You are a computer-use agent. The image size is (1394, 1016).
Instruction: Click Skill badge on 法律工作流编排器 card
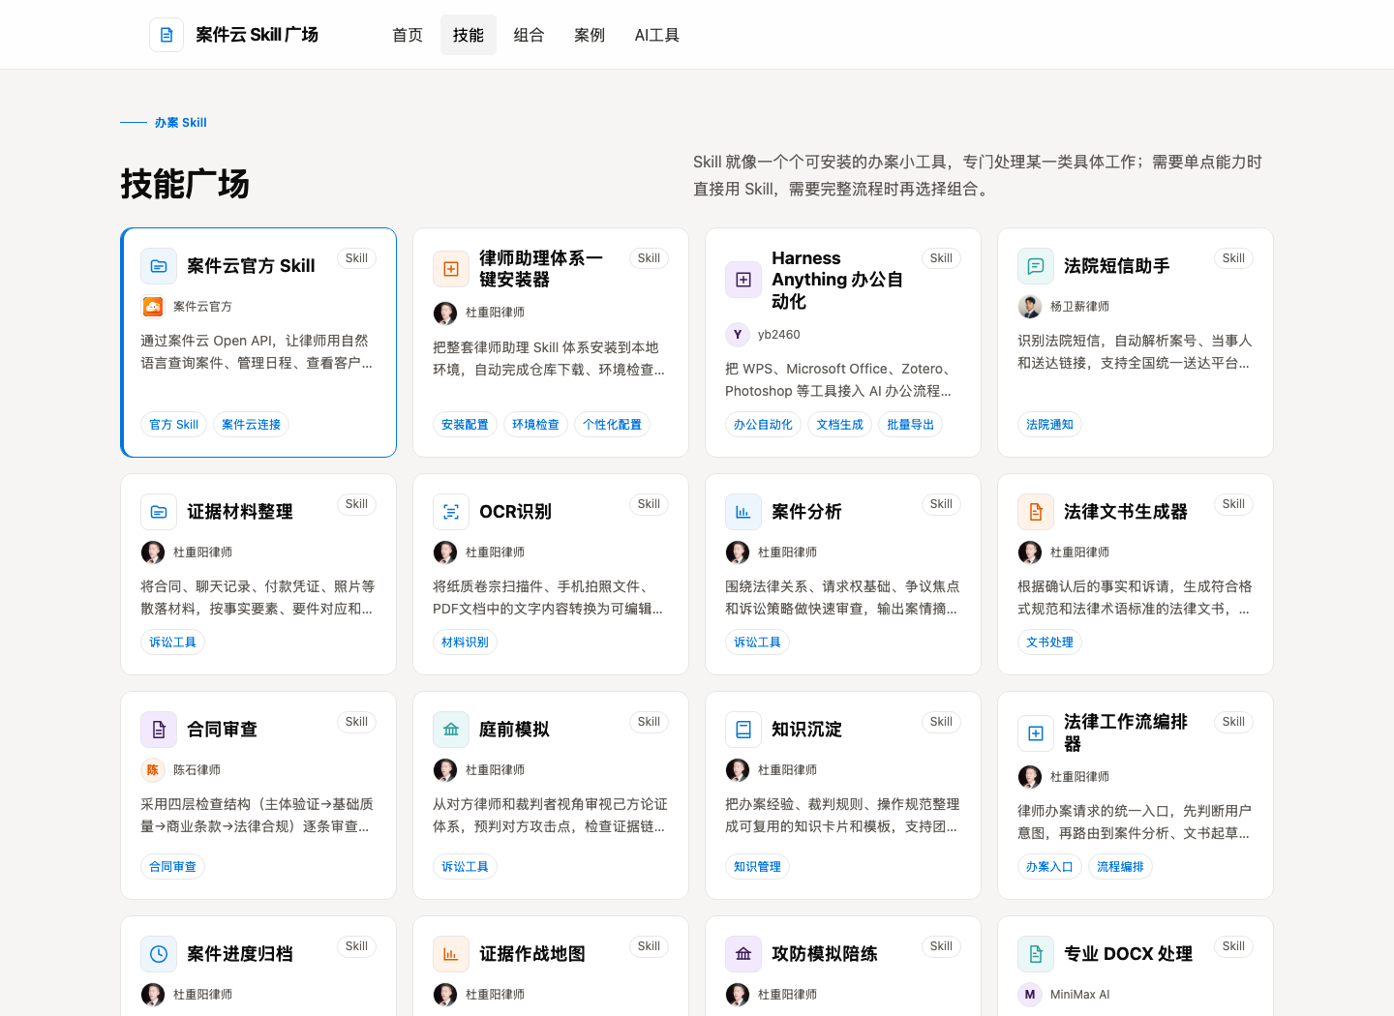point(1234,722)
